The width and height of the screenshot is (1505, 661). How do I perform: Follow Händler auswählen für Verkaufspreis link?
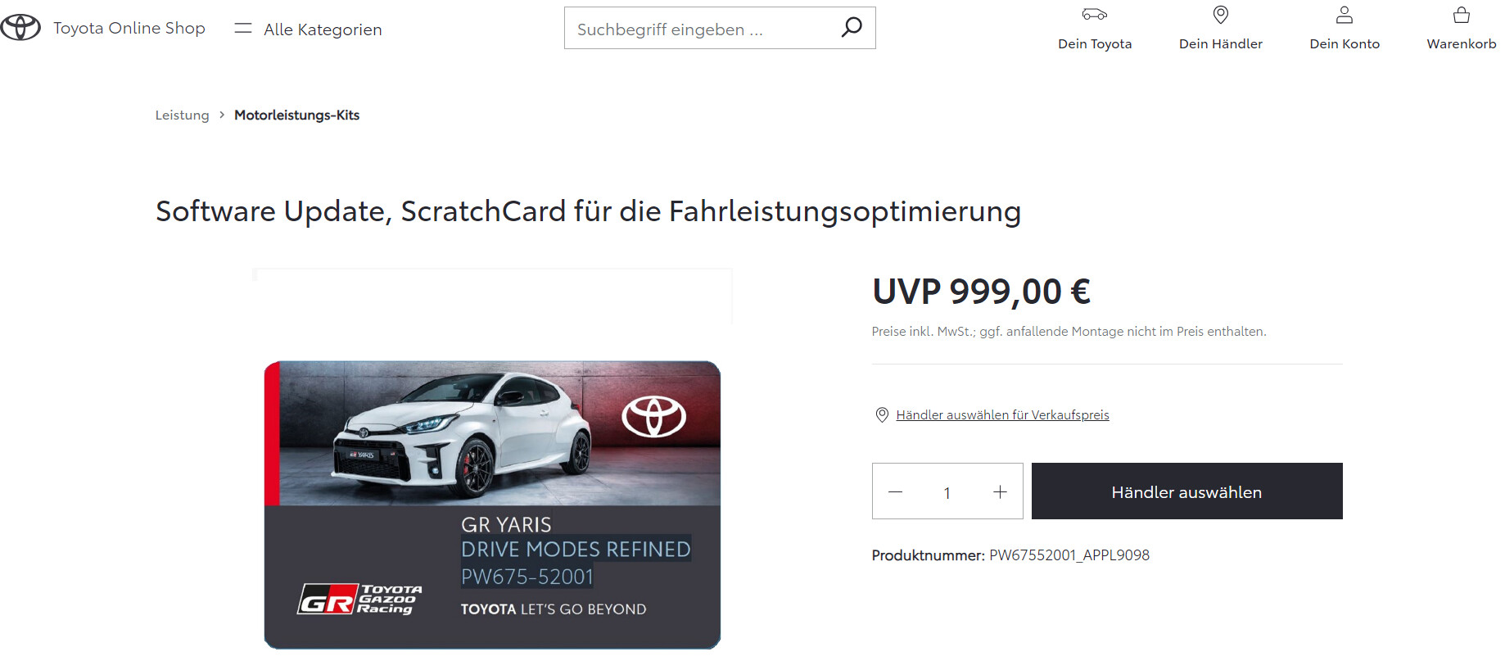click(1002, 415)
